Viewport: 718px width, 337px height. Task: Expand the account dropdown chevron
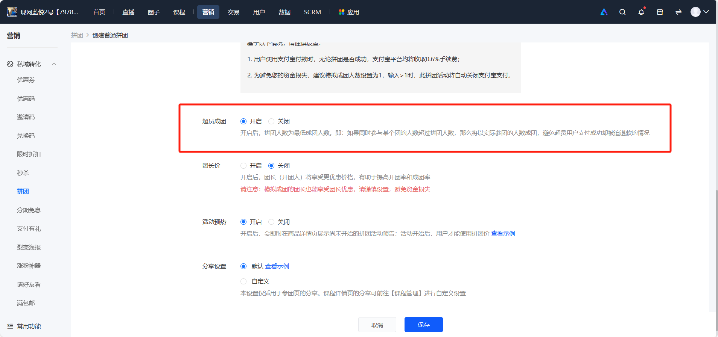pyautogui.click(x=706, y=12)
